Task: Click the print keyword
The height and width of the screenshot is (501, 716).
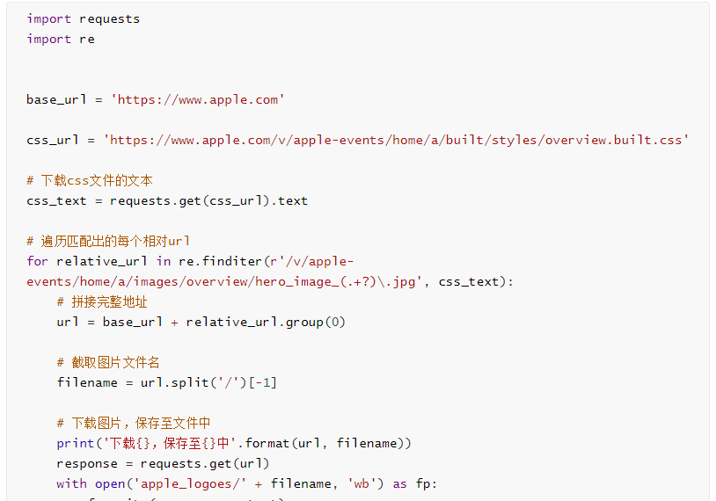Action: click(75, 443)
